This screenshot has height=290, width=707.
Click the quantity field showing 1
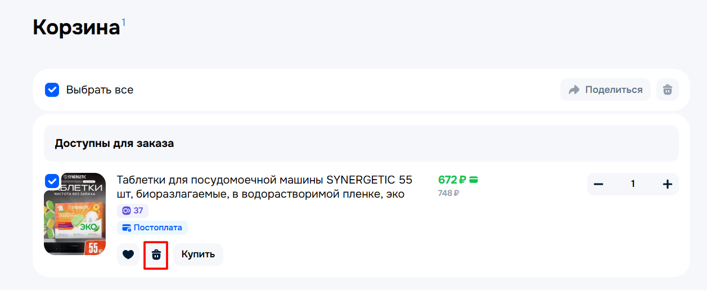coord(633,184)
